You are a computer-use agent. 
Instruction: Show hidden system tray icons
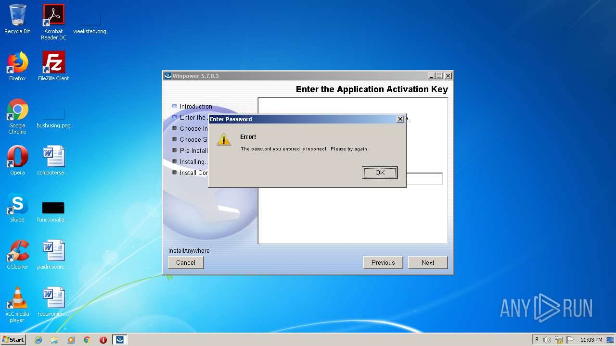tap(537, 340)
